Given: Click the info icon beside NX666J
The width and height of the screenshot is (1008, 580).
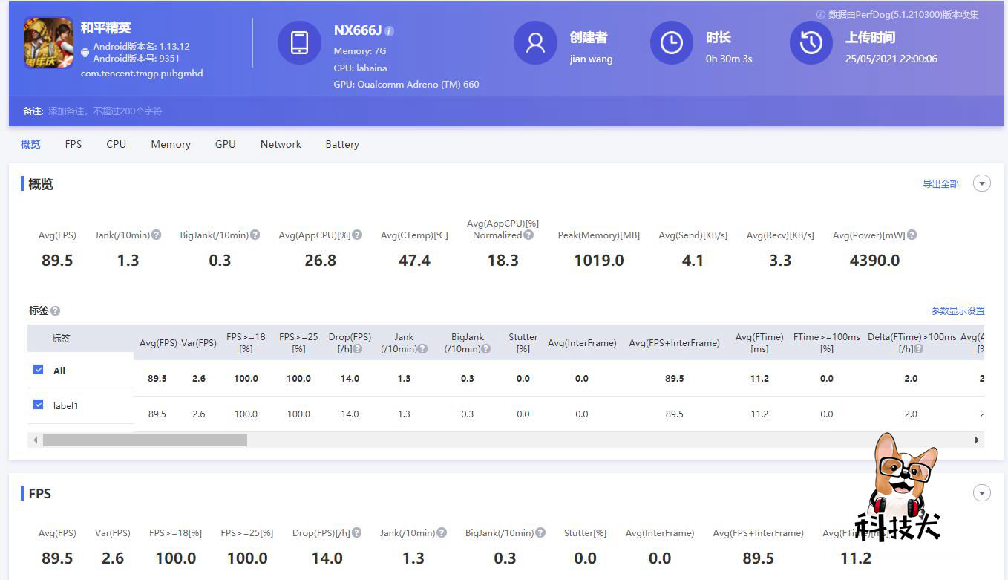Looking at the screenshot, I should 390,31.
